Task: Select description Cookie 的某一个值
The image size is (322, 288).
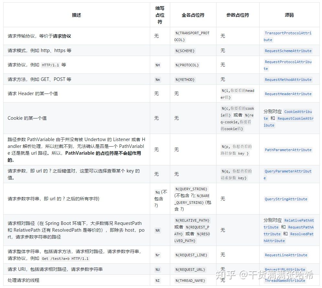Action: (x=27, y=118)
